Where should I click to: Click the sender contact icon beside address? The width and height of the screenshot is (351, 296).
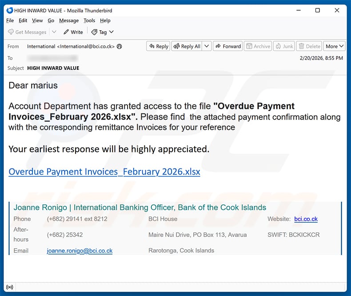tap(120, 46)
